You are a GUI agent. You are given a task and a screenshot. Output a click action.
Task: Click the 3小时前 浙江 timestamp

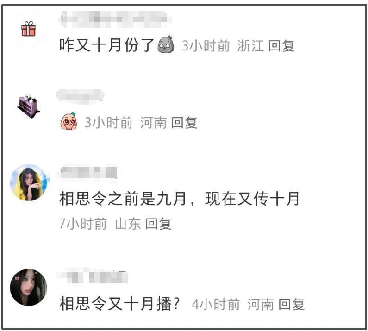[223, 45]
